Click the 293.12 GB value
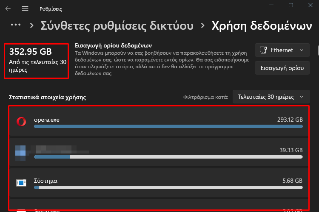Viewport: 319px width, 212px height. (x=290, y=120)
